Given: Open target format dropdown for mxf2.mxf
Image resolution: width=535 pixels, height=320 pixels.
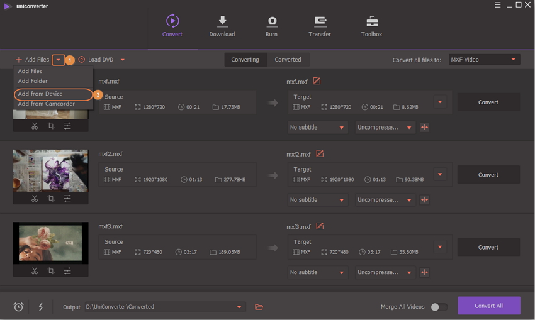Looking at the screenshot, I should click(x=440, y=175).
